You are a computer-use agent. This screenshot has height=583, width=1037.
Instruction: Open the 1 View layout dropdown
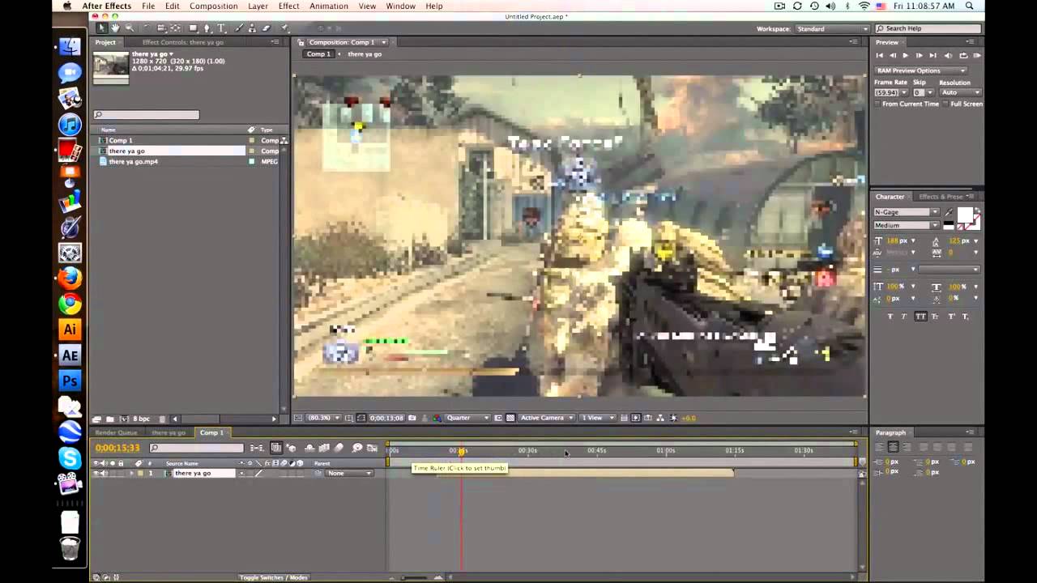pyautogui.click(x=597, y=418)
